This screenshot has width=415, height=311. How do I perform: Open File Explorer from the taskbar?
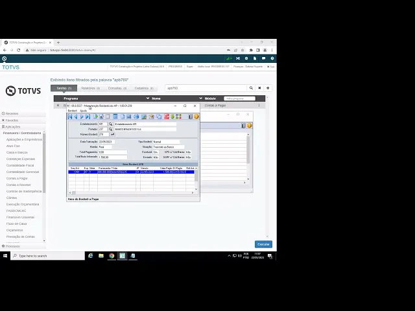point(101,256)
